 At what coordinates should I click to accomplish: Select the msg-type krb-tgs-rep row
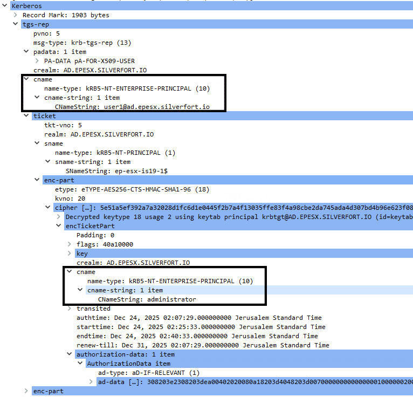82,43
